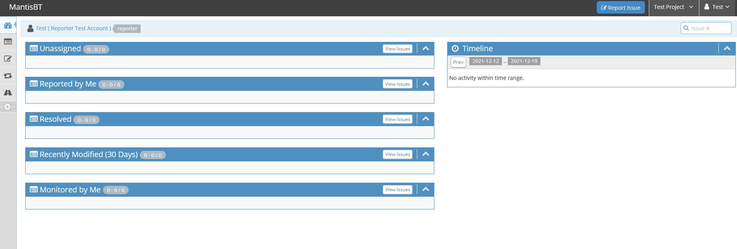Open the Test user account menu
The height and width of the screenshot is (249, 737).
tap(717, 7)
